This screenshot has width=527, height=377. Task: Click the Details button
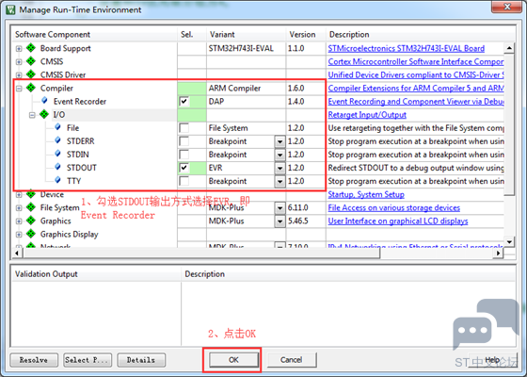tap(141, 360)
